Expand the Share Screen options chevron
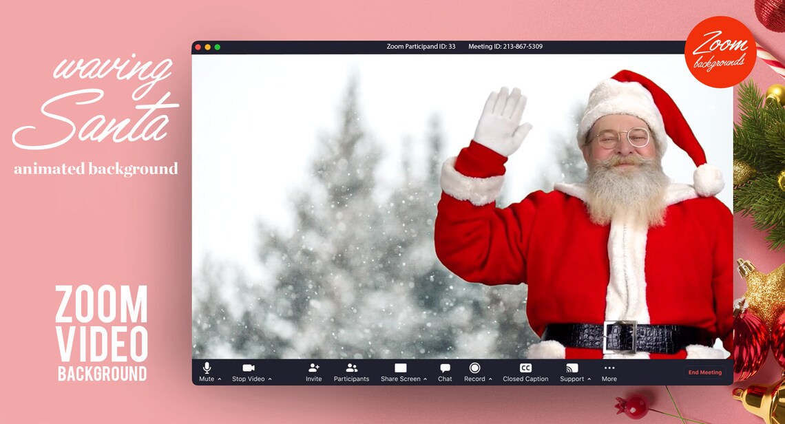The image size is (785, 424). coord(426,379)
